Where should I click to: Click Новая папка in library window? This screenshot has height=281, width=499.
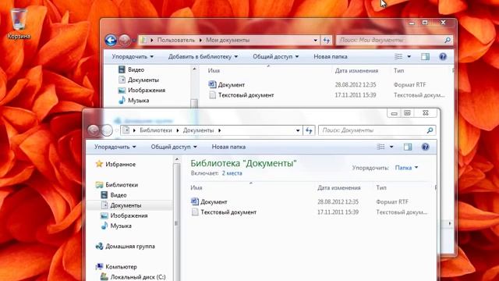click(x=228, y=147)
